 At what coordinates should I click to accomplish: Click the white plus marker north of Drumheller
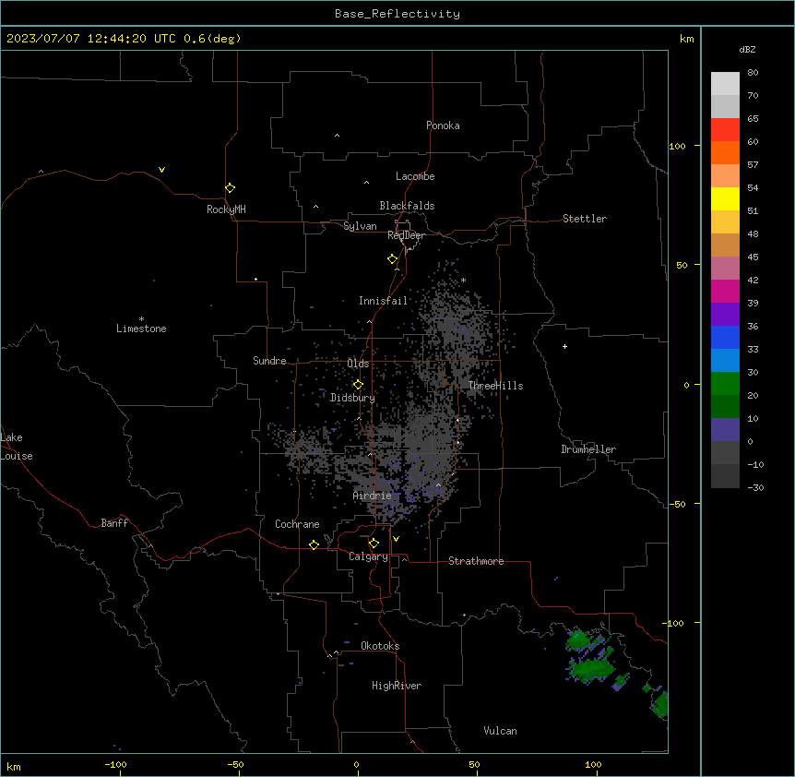click(x=564, y=346)
